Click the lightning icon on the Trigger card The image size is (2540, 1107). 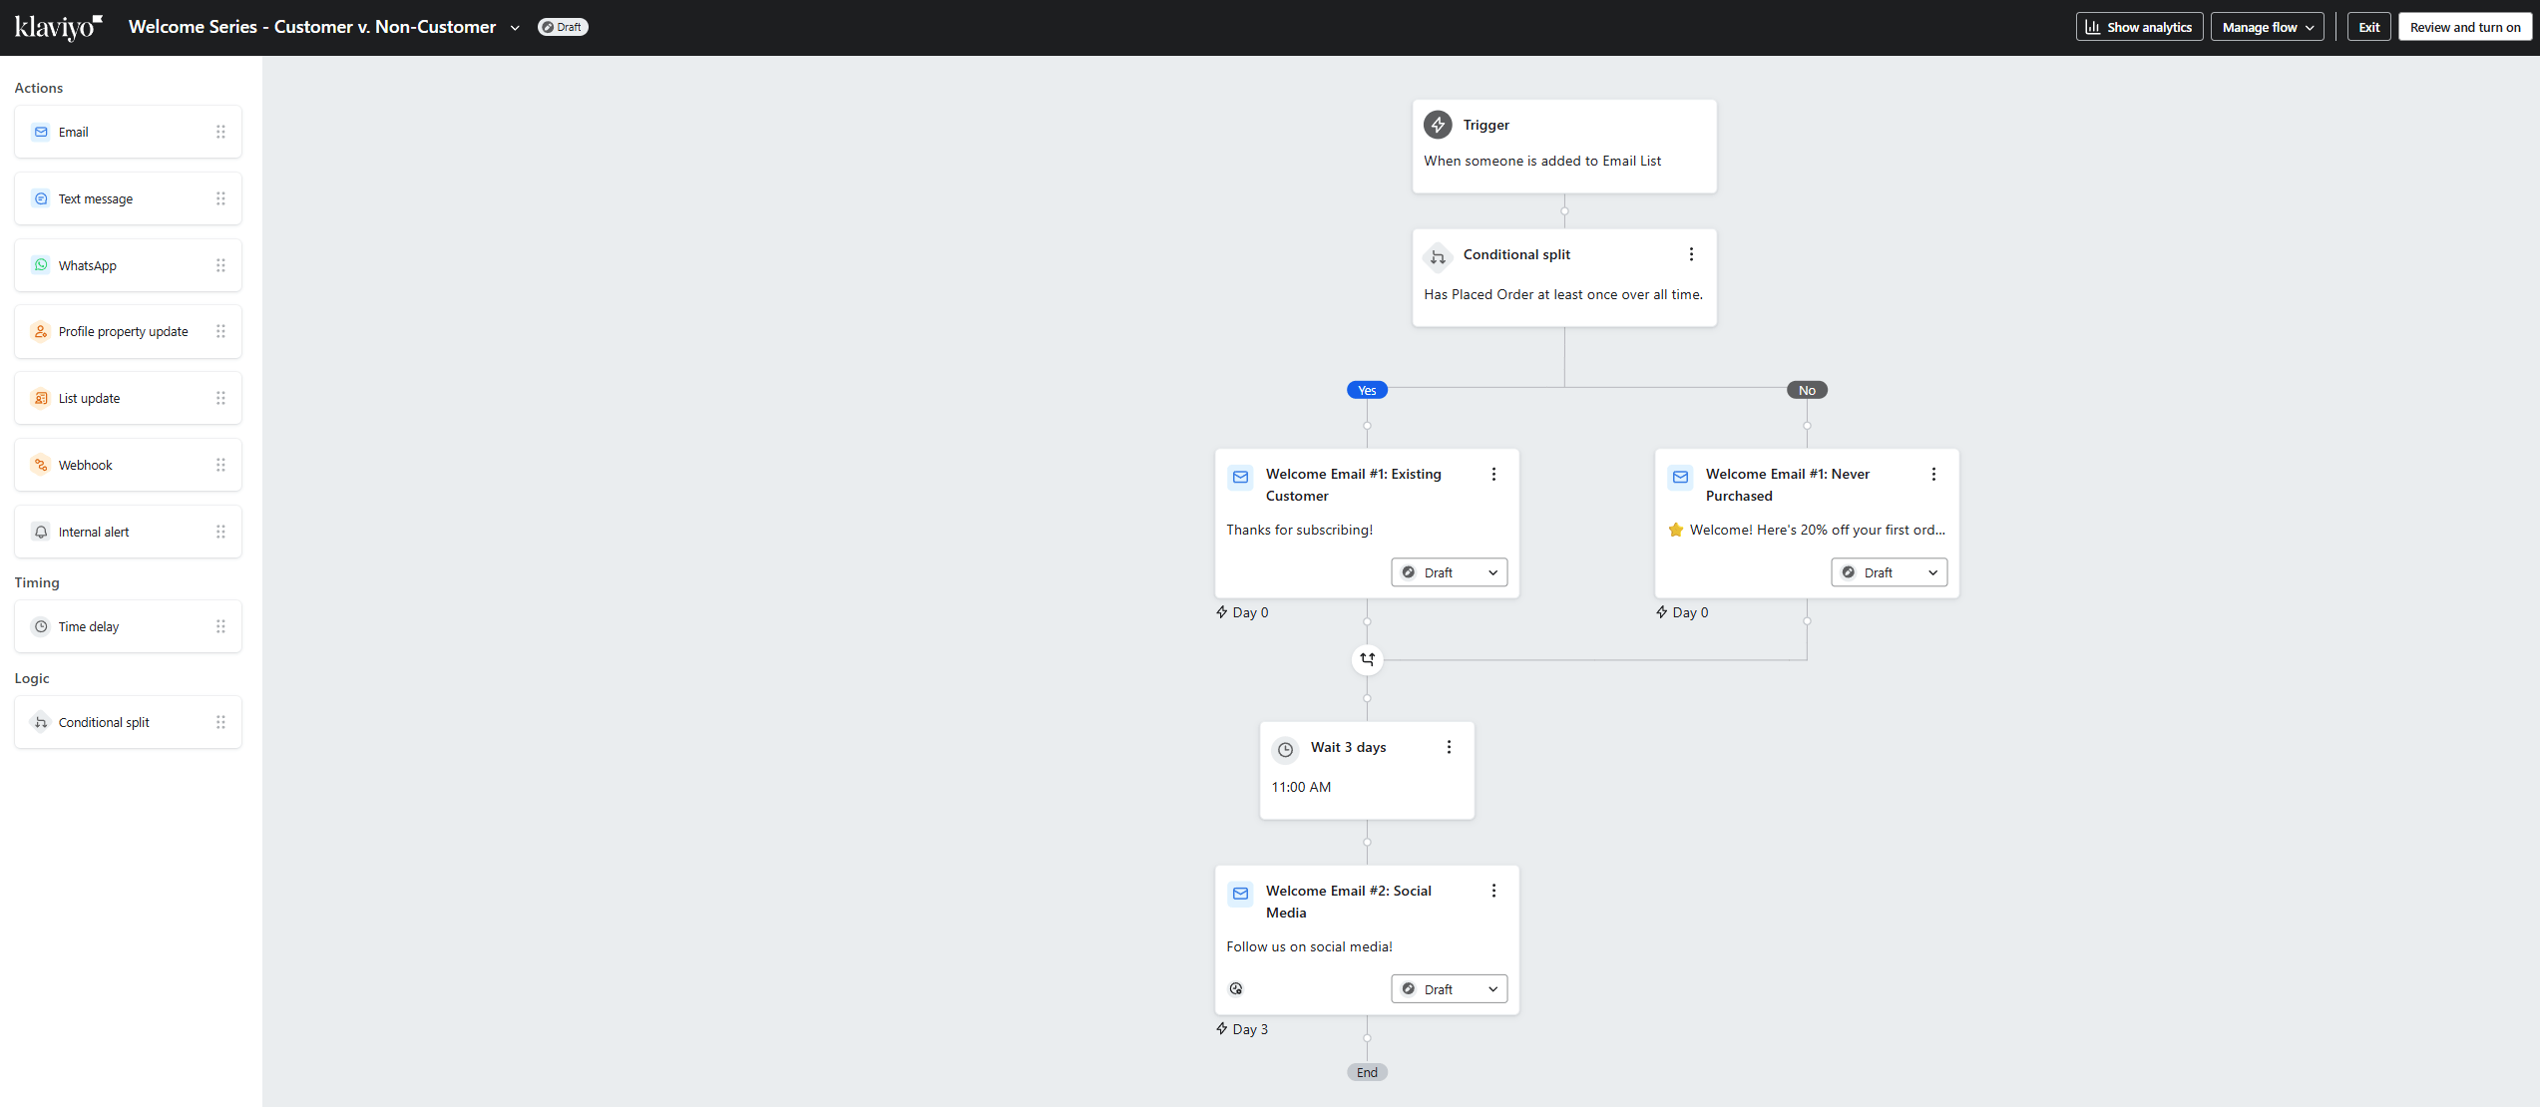1438,124
